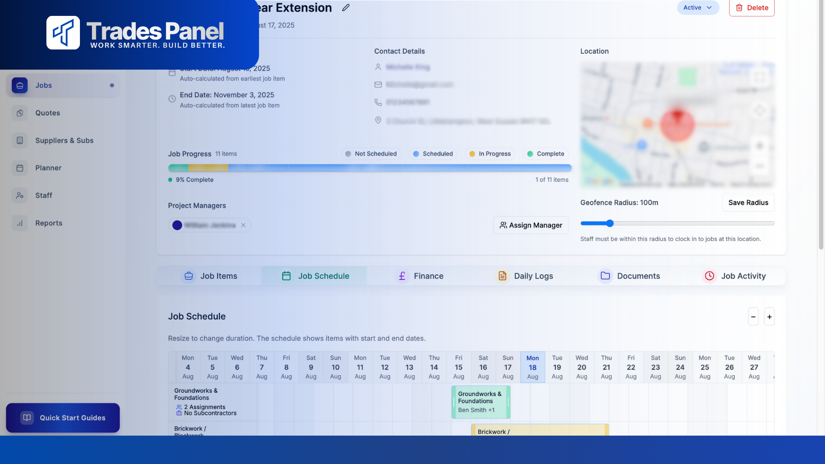Click the Jobs briefcase sidebar icon
Image resolution: width=825 pixels, height=464 pixels.
pyautogui.click(x=20, y=85)
